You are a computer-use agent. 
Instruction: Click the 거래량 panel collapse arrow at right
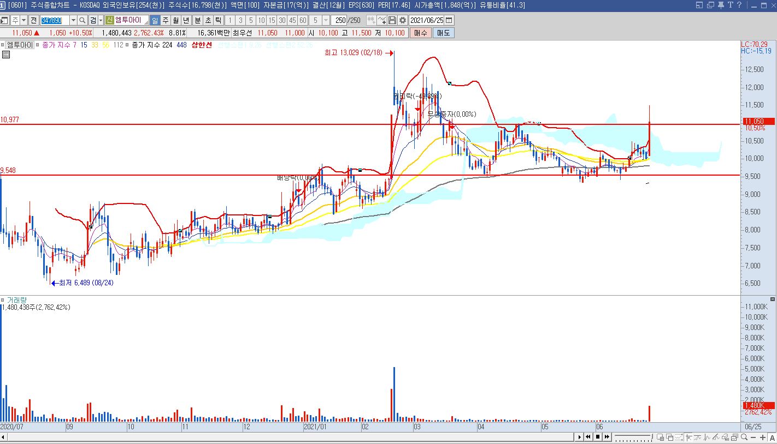pyautogui.click(x=772, y=300)
